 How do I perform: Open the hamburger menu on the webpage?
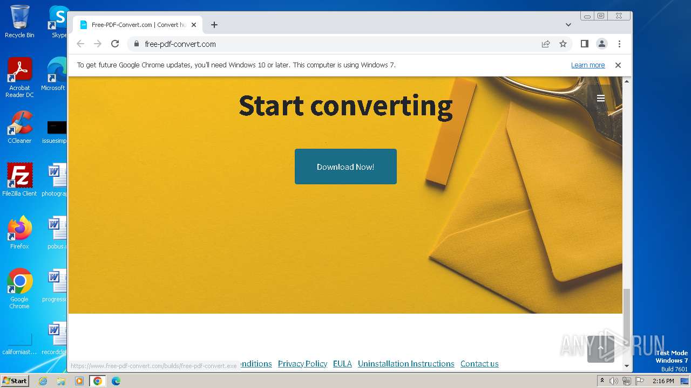600,98
